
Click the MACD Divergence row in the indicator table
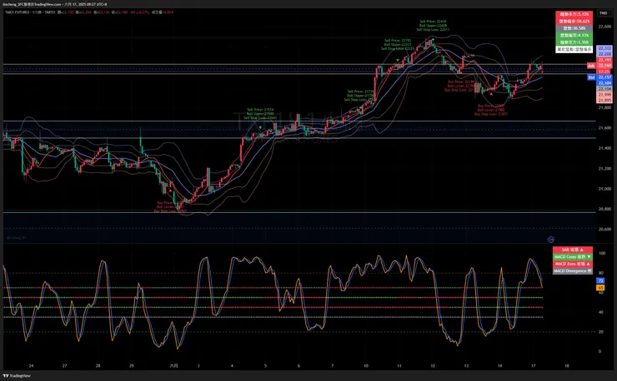573,271
